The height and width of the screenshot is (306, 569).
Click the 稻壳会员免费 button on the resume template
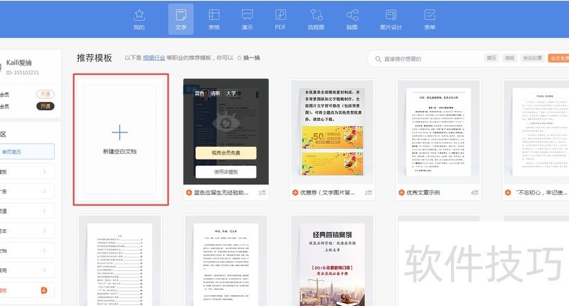[225, 153]
